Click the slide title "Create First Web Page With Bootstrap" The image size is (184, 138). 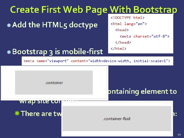94,10
